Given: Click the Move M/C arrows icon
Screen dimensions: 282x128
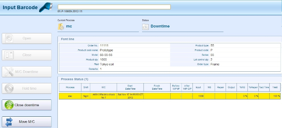Looking at the screenshot, I should (9, 122).
